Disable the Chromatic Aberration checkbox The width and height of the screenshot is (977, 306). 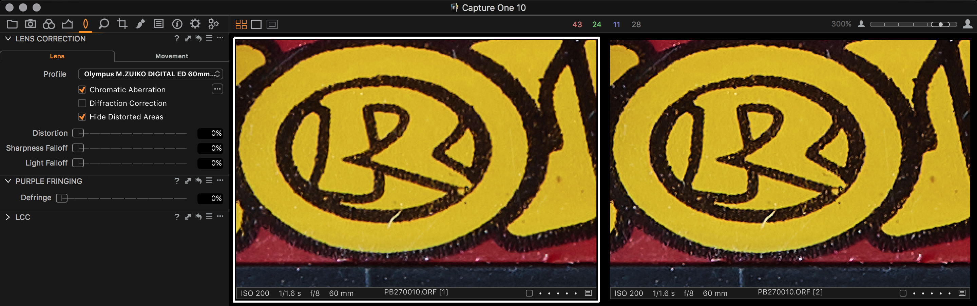pos(82,90)
